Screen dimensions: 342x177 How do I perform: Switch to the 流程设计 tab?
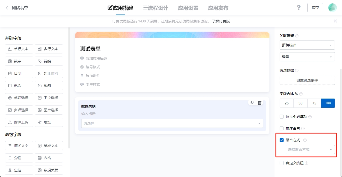tap(156, 8)
